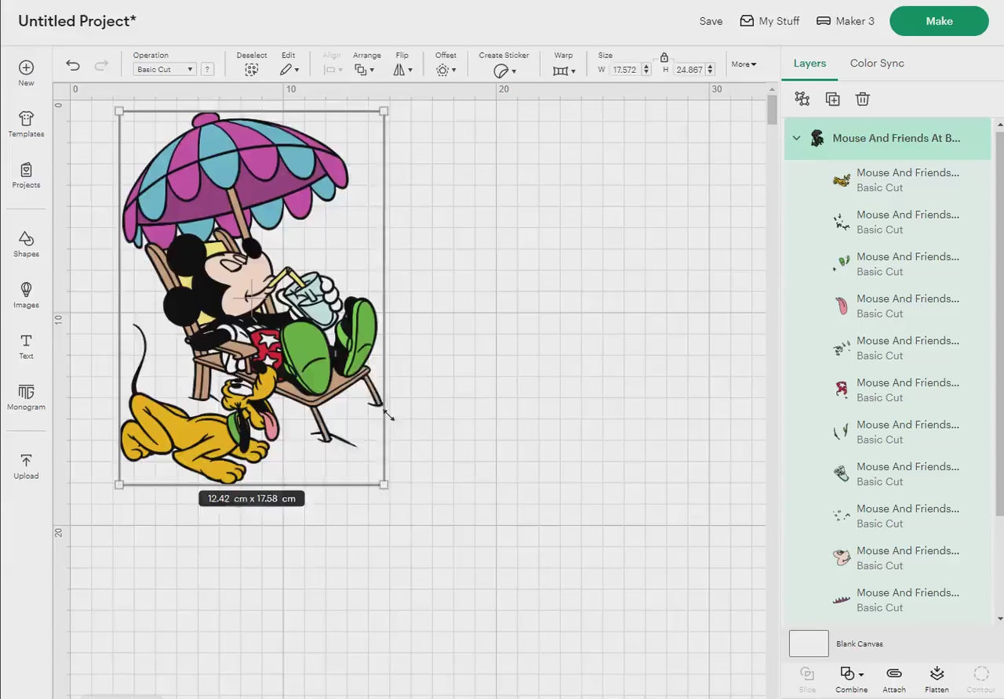Viewport: 1004px width, 699px height.
Task: Open the Align dropdown
Action: pos(333,70)
